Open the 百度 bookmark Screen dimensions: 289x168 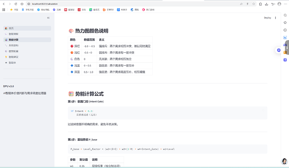pyautogui.click(x=57, y=10)
